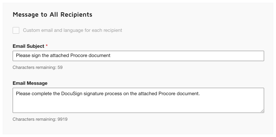Screen dimensions: 276x137
Task: Click the "Email Message" field label
Action: (x=30, y=83)
